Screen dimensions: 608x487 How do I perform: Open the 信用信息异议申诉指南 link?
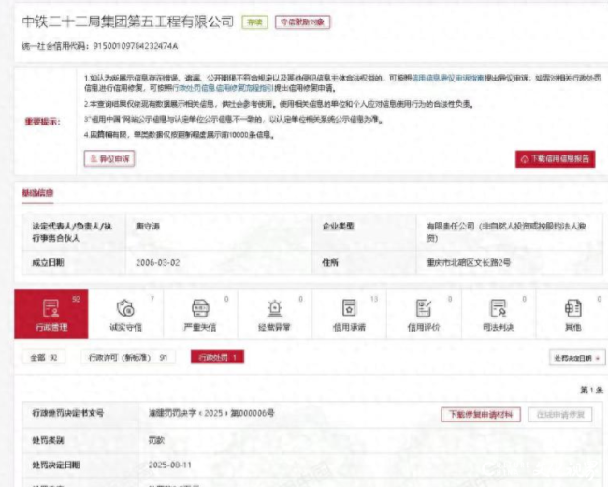click(x=447, y=78)
